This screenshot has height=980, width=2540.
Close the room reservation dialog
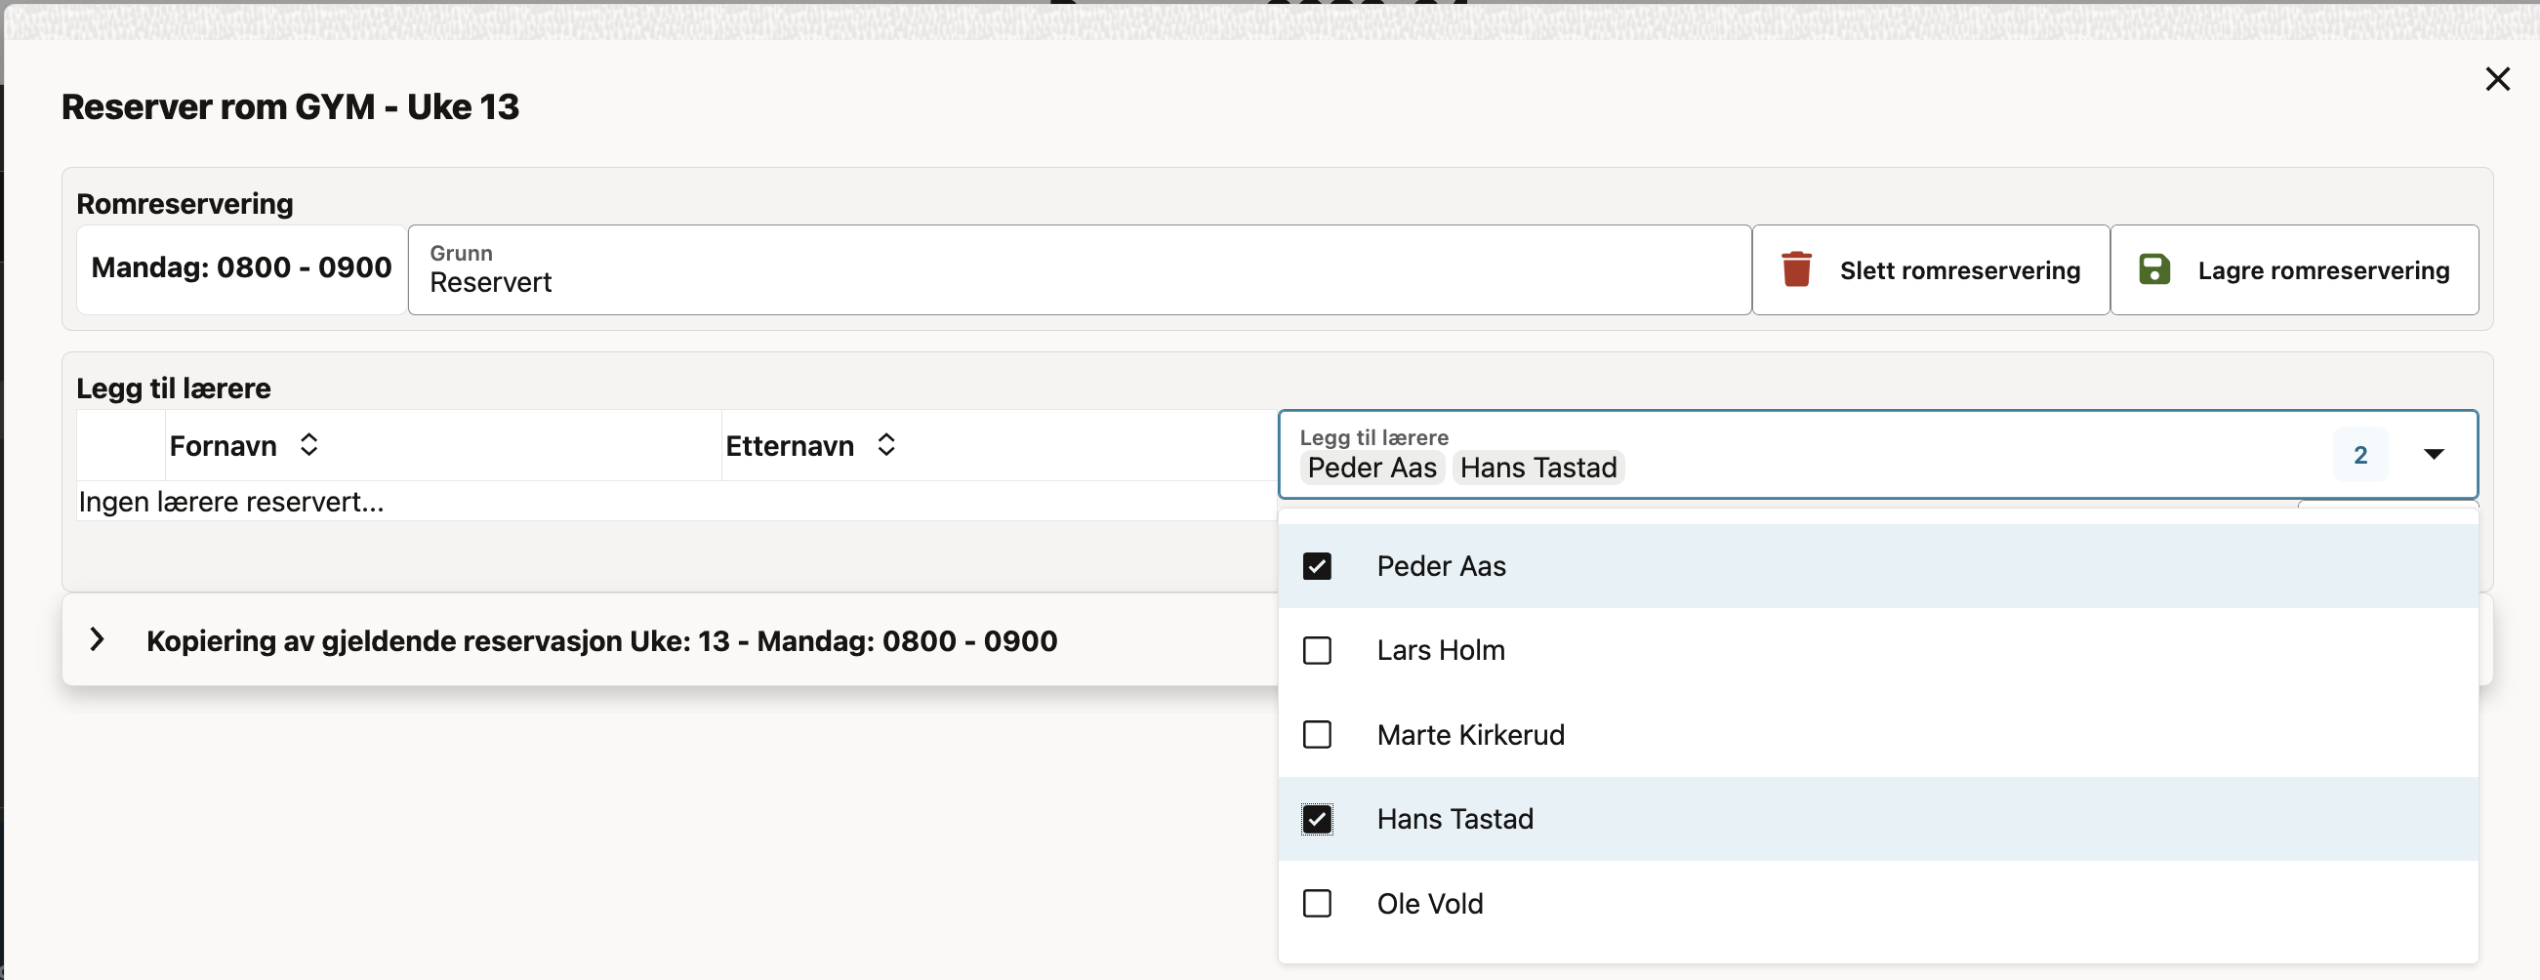[2497, 79]
